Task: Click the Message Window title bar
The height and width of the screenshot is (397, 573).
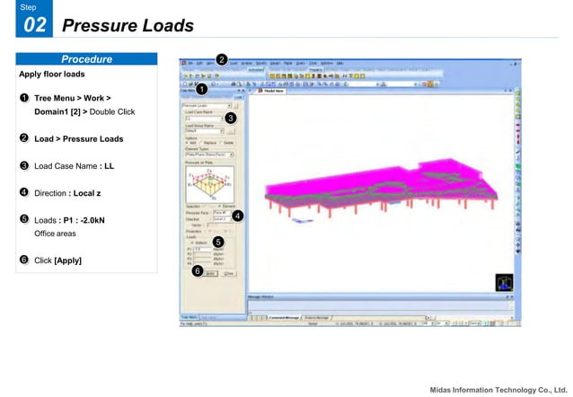Action: 381,296
